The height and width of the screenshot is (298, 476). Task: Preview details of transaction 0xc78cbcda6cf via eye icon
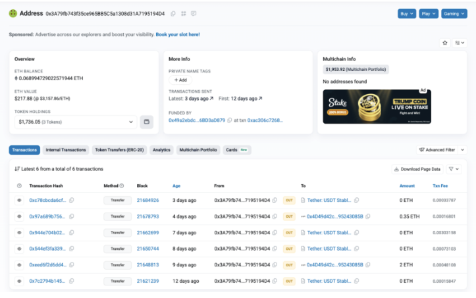point(19,200)
